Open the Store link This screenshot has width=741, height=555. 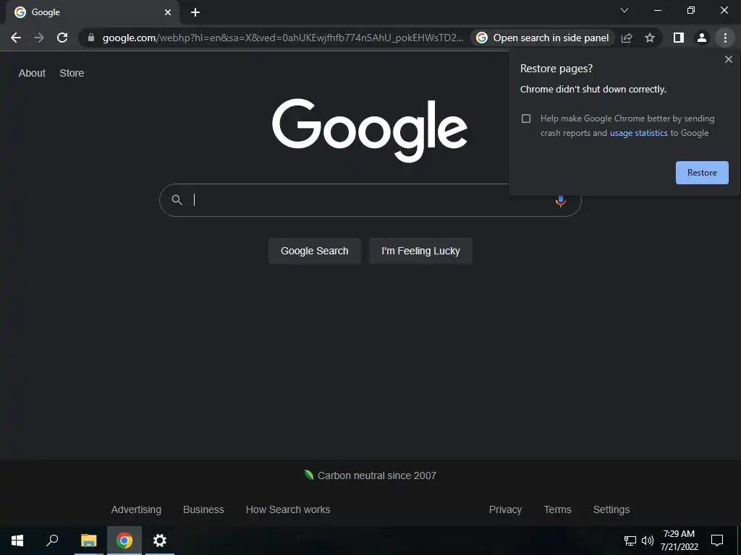point(72,73)
